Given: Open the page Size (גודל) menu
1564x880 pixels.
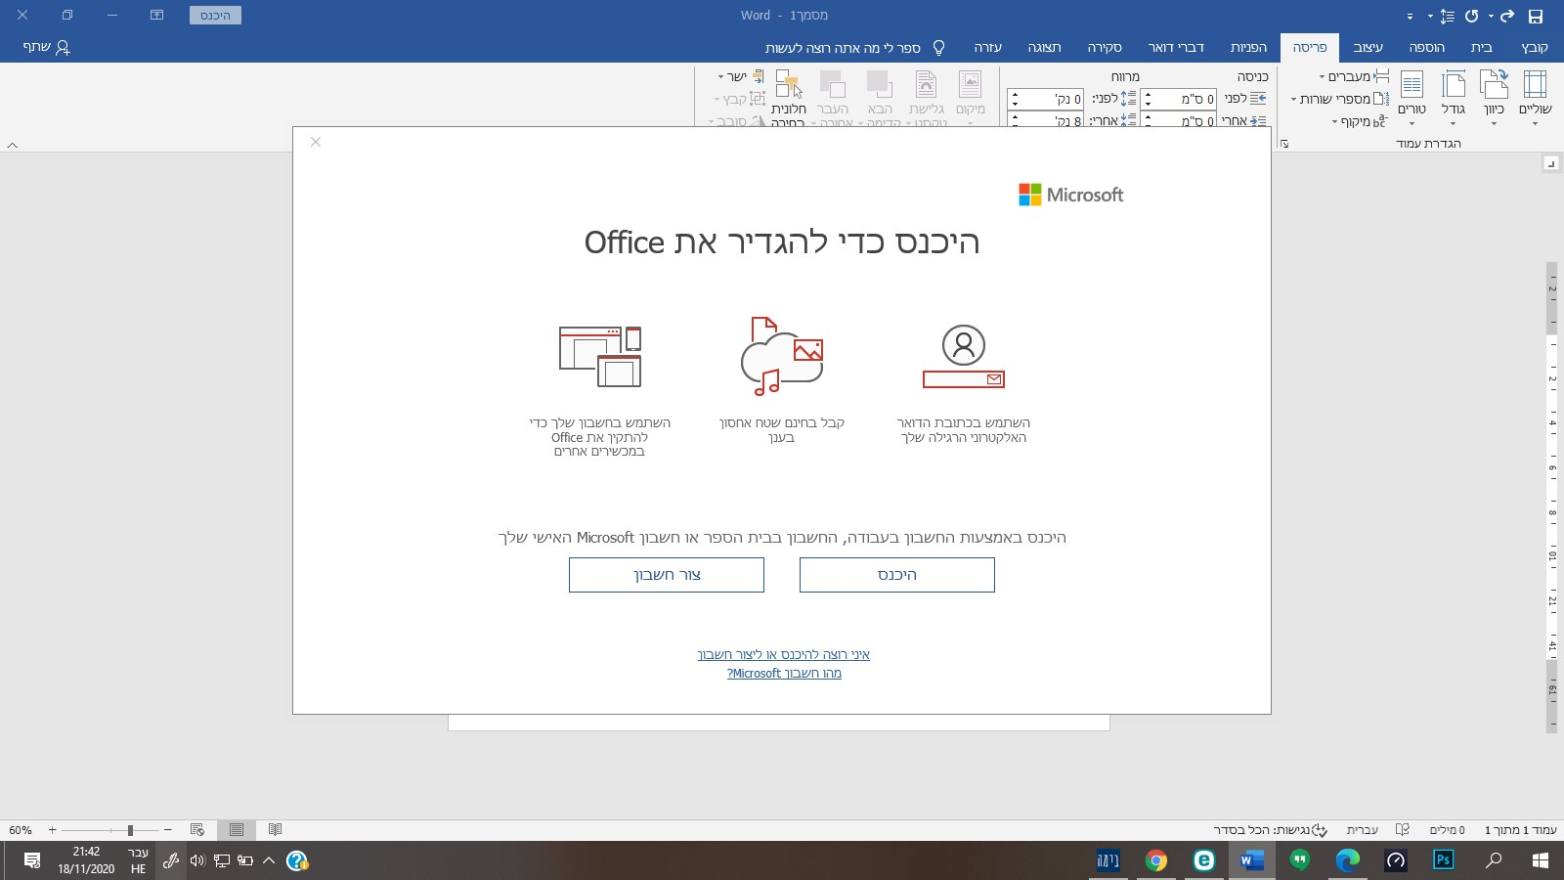Looking at the screenshot, I should pyautogui.click(x=1454, y=96).
